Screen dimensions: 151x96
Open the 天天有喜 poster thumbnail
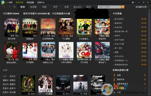(x=84, y=51)
